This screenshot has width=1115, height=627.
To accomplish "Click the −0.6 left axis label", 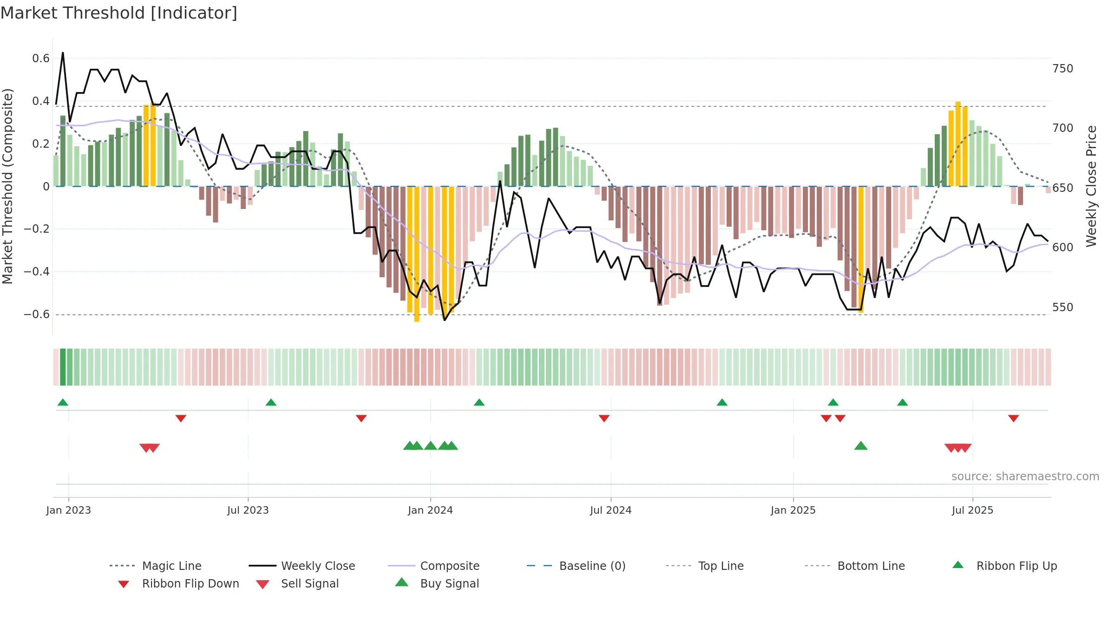I will (37, 314).
